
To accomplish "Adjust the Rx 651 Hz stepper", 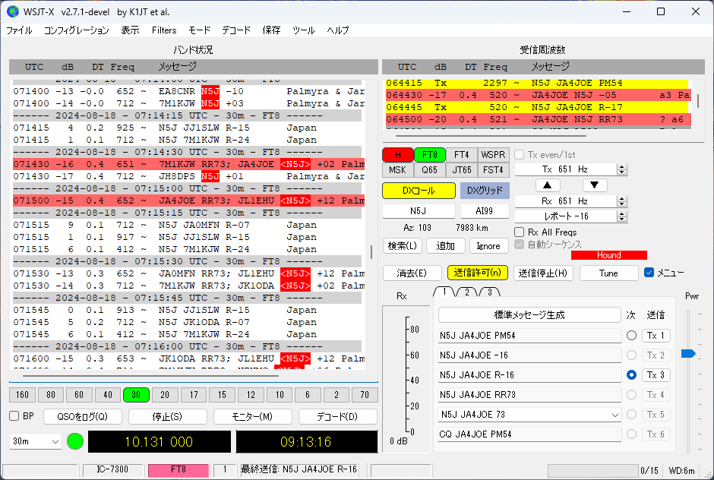I will point(621,201).
